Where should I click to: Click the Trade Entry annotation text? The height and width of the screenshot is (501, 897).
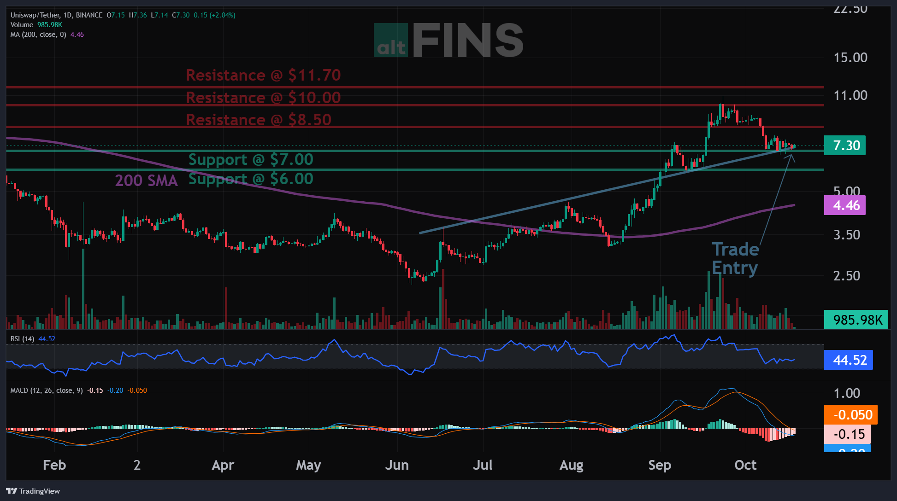pos(735,259)
